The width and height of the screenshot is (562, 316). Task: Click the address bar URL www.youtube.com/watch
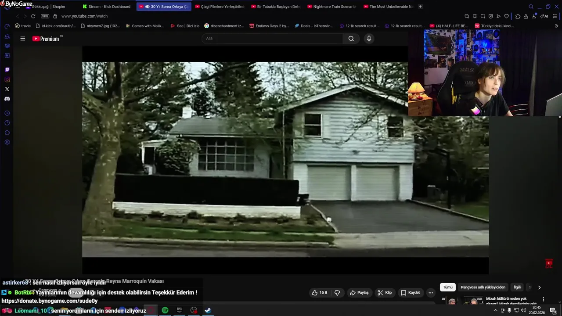pyautogui.click(x=84, y=16)
